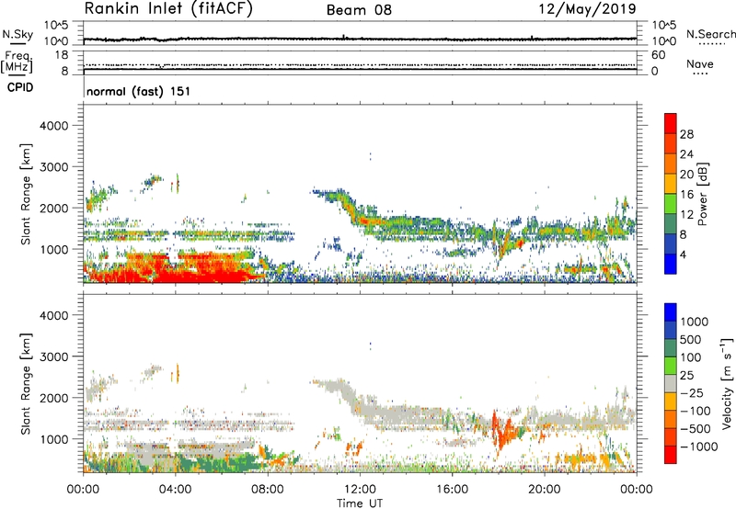Screen dimensions: 736x509
Task: Click the '1000' tick of the velocity panel axis
Action: point(53,439)
